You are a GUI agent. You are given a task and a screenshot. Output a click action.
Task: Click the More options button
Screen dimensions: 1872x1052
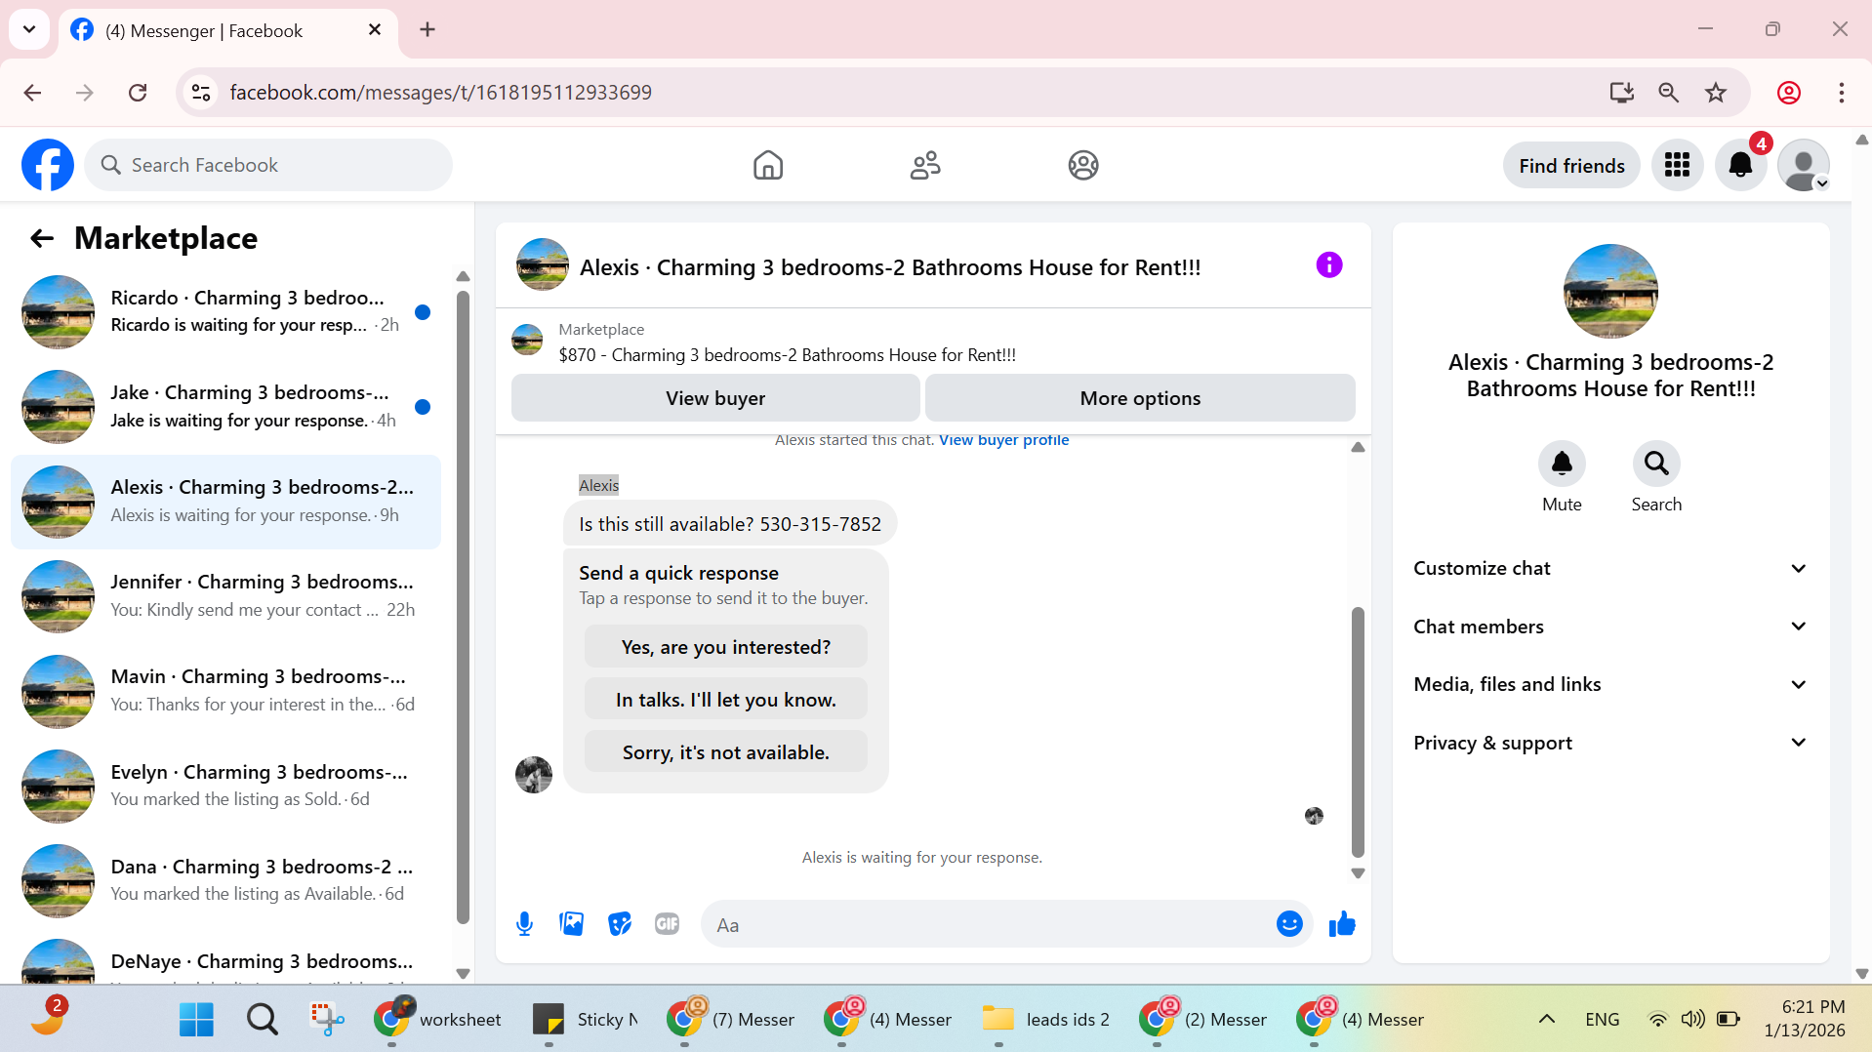[1140, 398]
